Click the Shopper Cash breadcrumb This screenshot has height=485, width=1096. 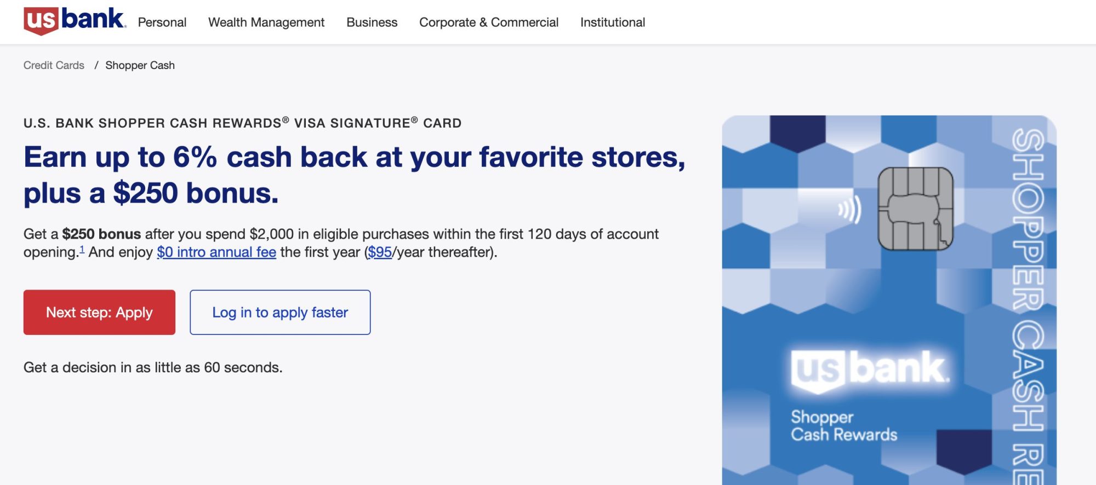pos(140,65)
